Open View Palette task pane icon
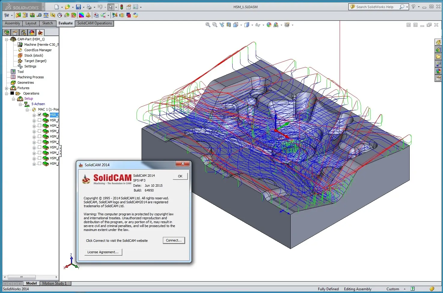443x293 pixels. click(438, 64)
